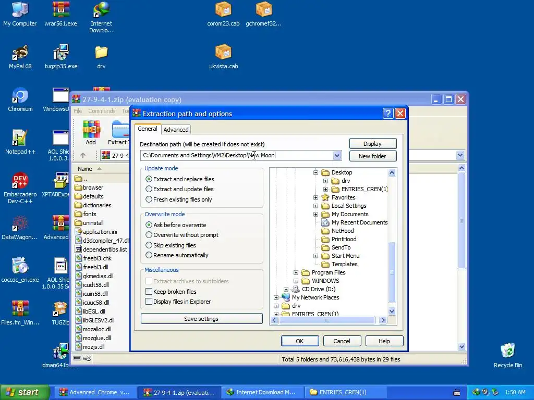This screenshot has height=400, width=534.
Task: Click the New folder button
Action: point(373,156)
